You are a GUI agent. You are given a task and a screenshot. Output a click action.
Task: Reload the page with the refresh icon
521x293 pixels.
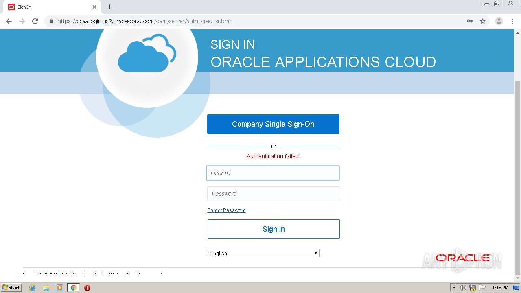click(35, 21)
